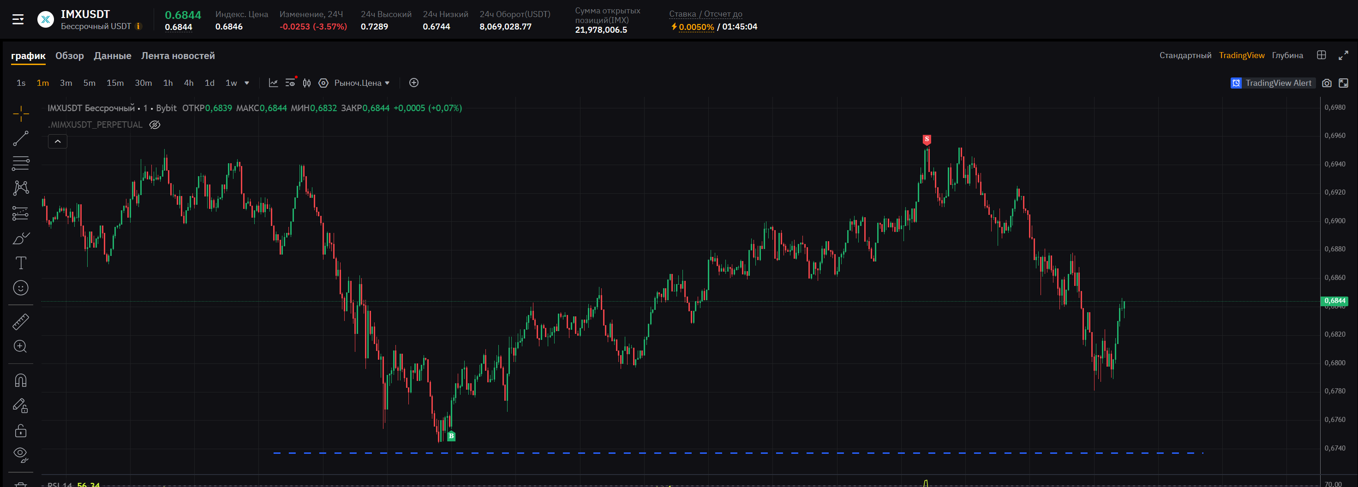This screenshot has height=487, width=1358.
Task: Select the 15m timeframe
Action: (115, 83)
